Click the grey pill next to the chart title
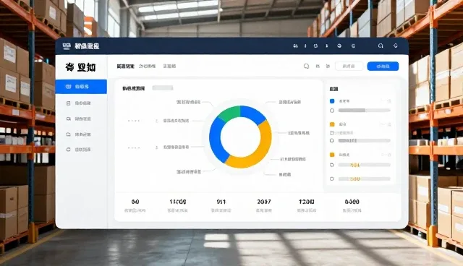The width and height of the screenshot is (463, 266). pos(163,88)
